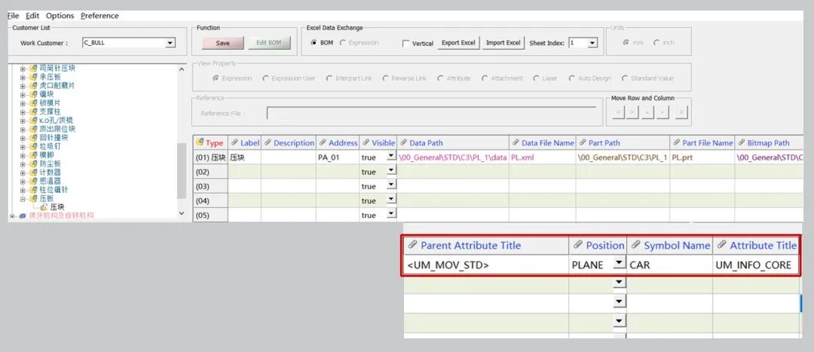
Task: Select the Attribute view property radio
Action: [440, 78]
